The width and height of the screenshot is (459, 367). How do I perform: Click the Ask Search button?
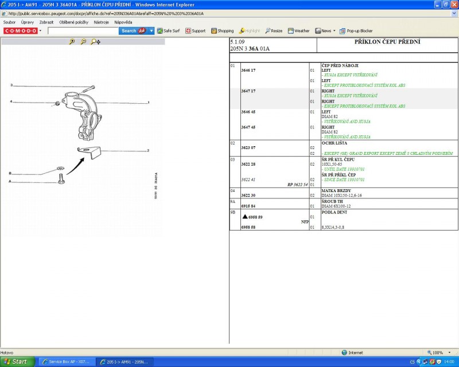[133, 31]
